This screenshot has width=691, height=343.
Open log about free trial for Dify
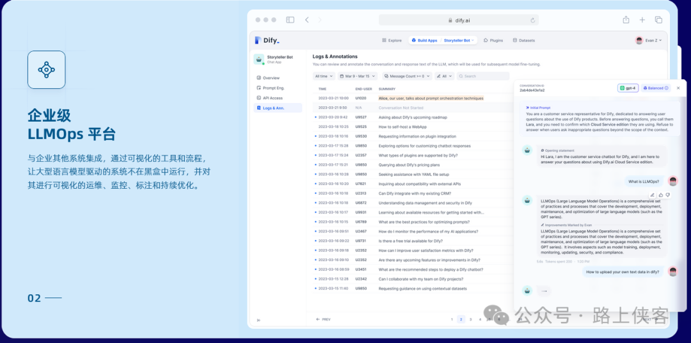tap(413, 241)
